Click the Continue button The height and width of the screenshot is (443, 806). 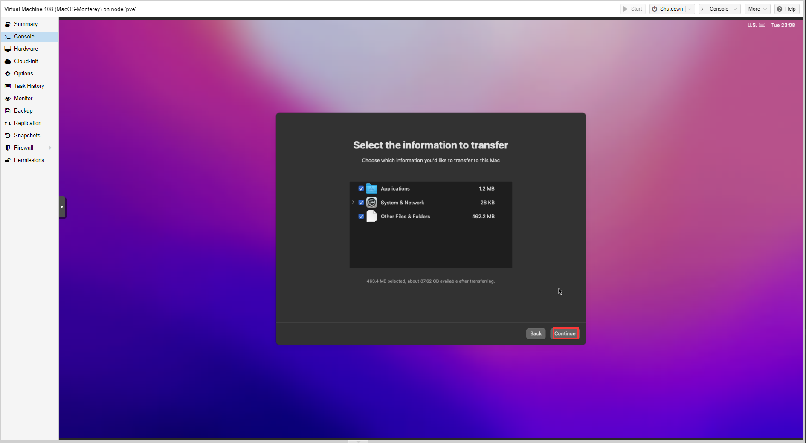565,333
